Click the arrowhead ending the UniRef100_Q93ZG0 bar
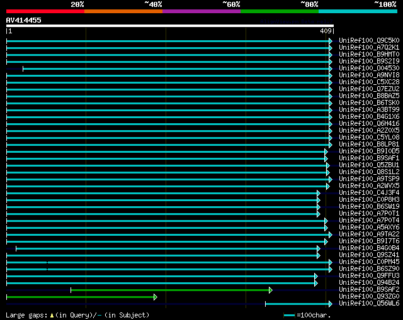This screenshot has height=320, width=403. [156, 297]
